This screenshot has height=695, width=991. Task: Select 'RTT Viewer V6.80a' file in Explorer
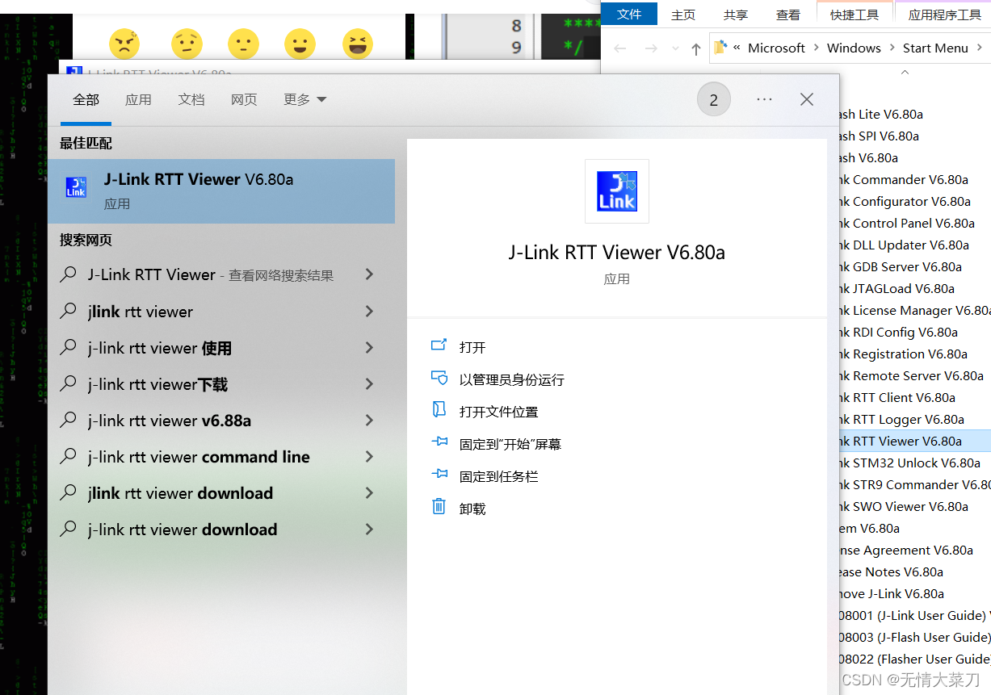pos(915,441)
